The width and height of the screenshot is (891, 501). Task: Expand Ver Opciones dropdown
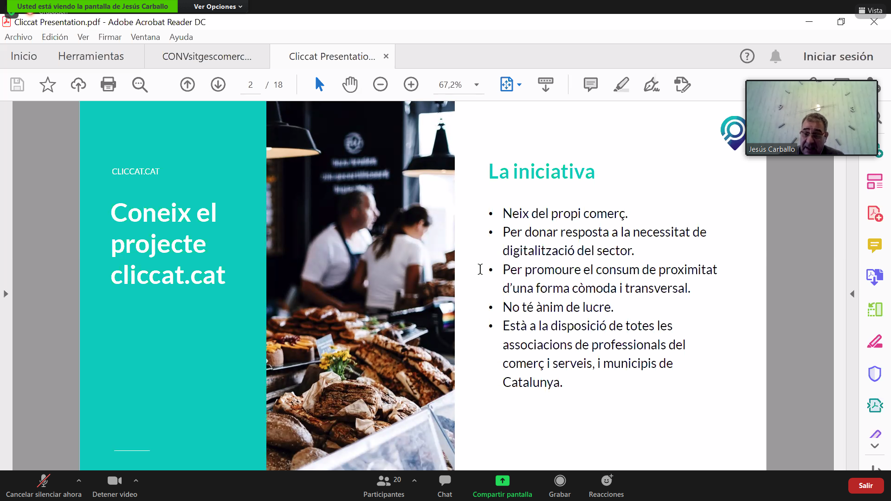(x=218, y=6)
